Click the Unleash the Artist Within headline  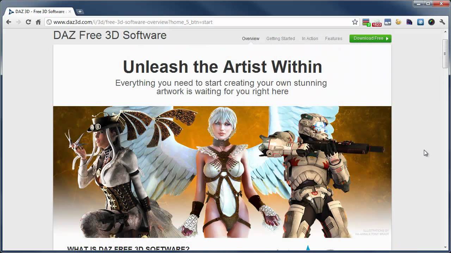(x=222, y=67)
